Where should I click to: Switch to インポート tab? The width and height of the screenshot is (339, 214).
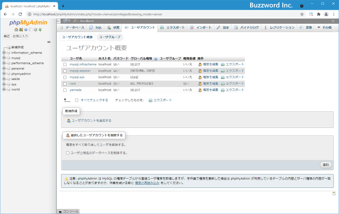coord(201,27)
